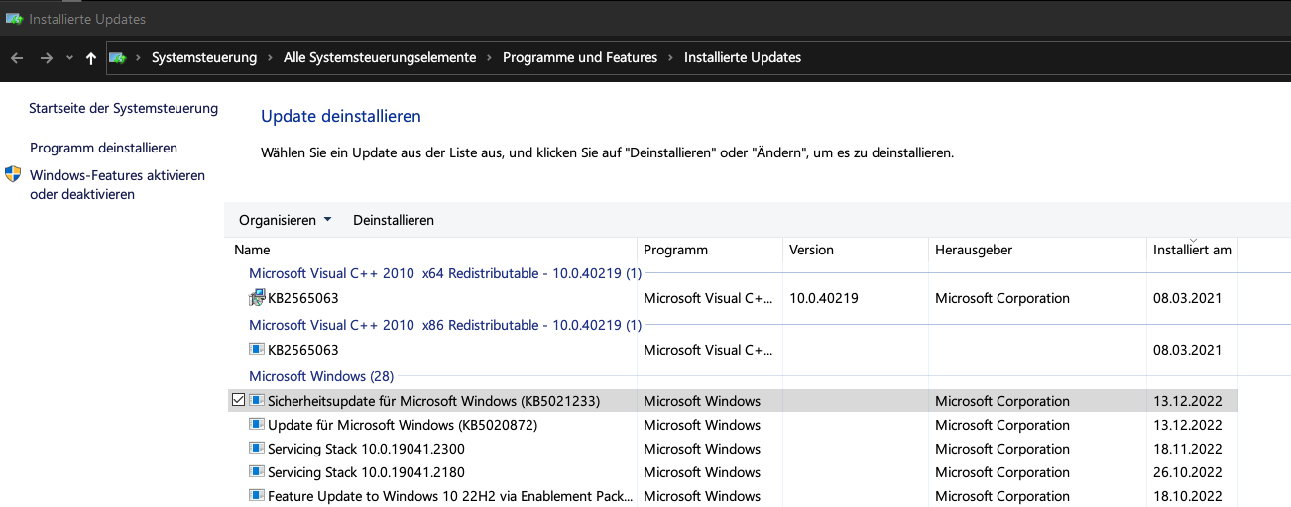Open Startseite der Systemsteuerung link
This screenshot has width=1291, height=507.
point(124,108)
